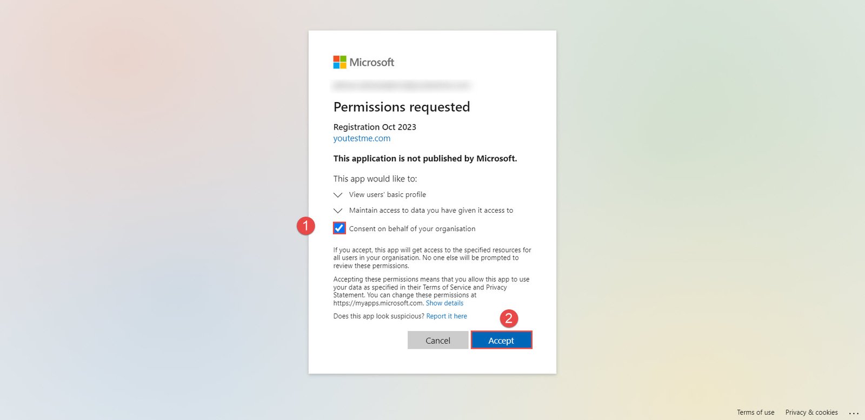Toggle the organisation consent checkbox
The height and width of the screenshot is (420, 865).
[339, 228]
